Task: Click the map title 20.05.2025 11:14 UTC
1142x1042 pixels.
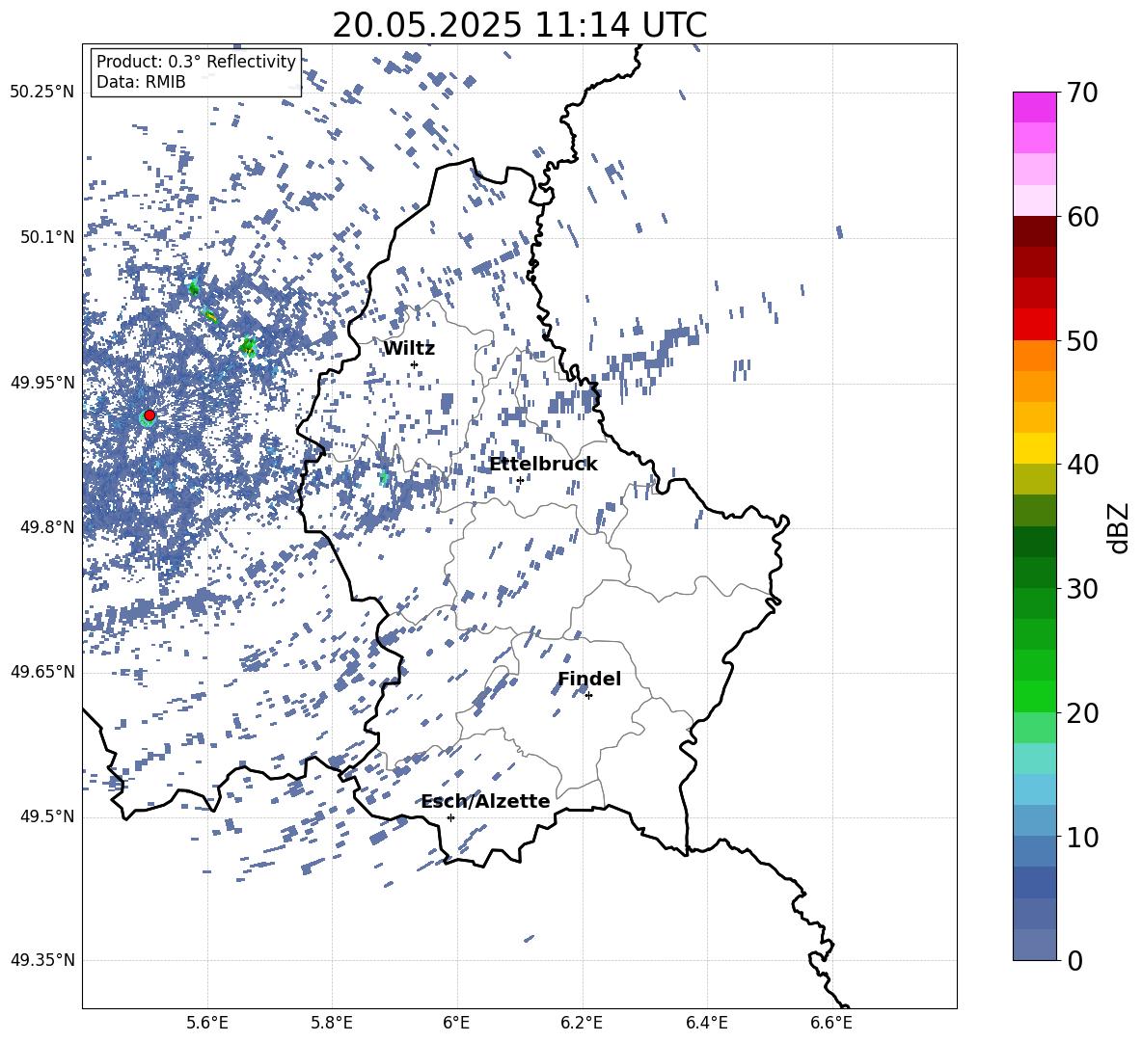Action: pos(519,25)
